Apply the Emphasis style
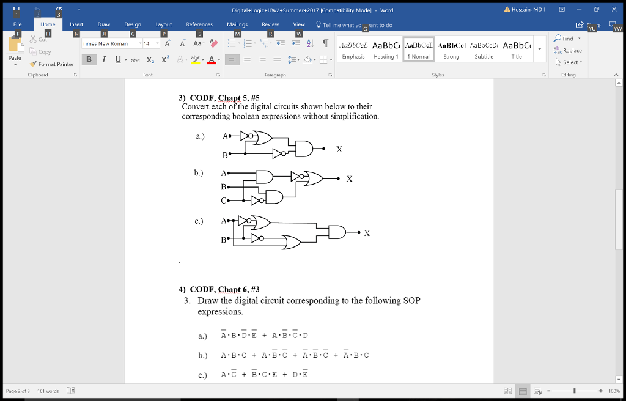The width and height of the screenshot is (626, 401). [x=353, y=49]
